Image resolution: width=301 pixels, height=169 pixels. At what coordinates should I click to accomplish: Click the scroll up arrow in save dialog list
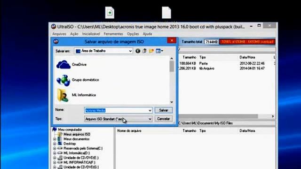[x=172, y=58]
